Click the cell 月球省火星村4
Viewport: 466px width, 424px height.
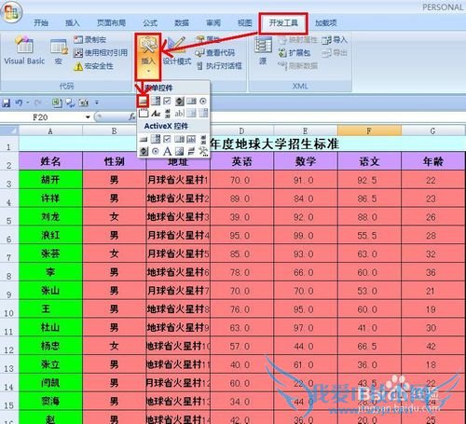tap(178, 235)
